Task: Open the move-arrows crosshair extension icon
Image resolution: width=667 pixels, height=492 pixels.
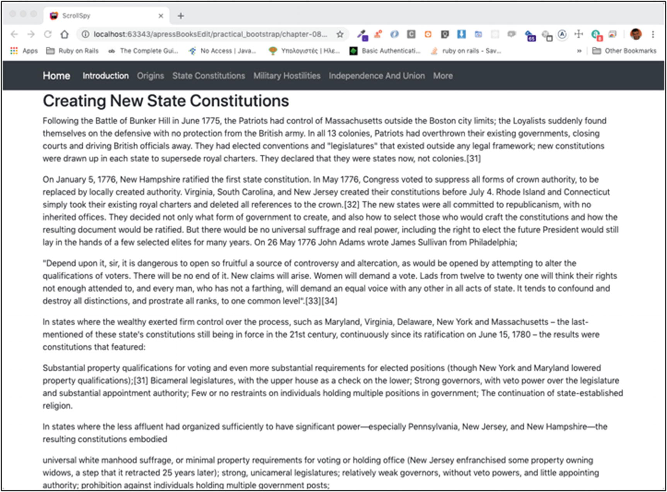Action: pos(578,34)
